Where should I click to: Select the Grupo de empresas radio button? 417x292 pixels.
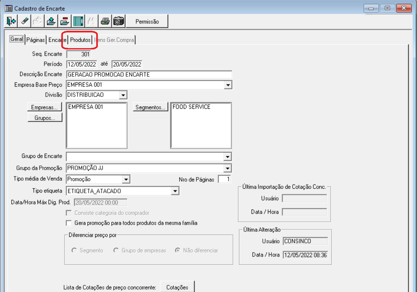[116, 250]
